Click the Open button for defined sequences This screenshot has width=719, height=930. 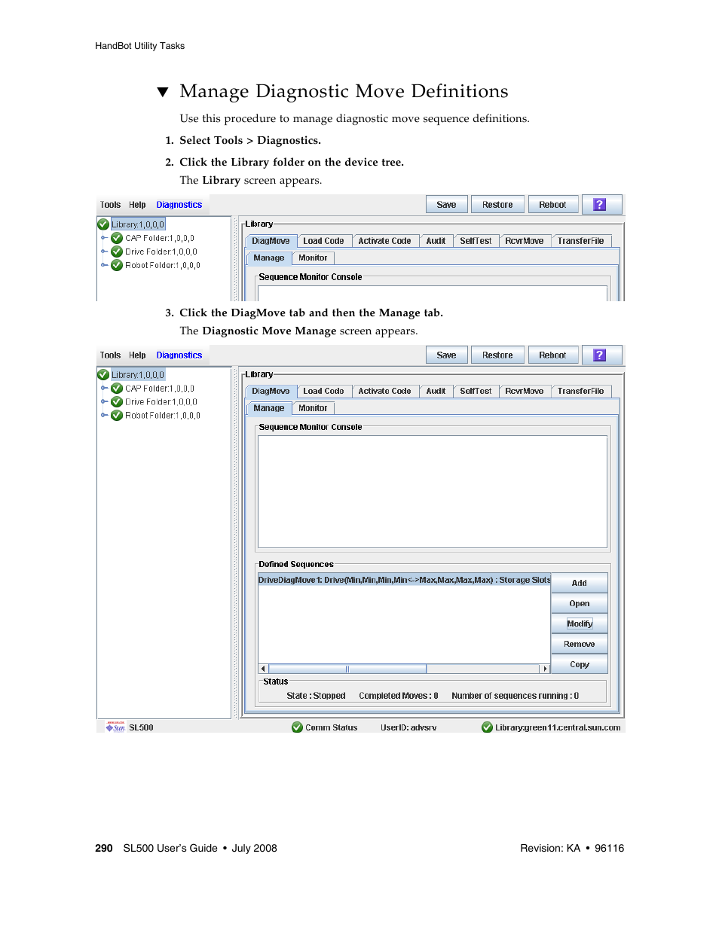[580, 604]
